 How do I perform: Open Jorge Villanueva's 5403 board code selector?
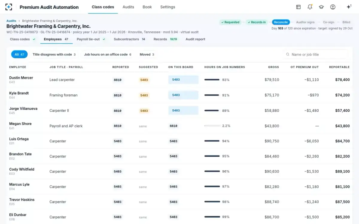[183, 111]
